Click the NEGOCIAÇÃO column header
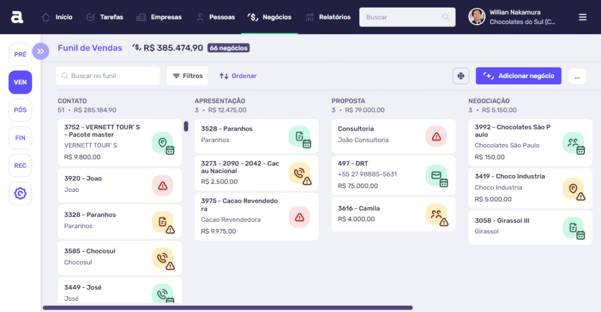Image resolution: width=601 pixels, height=312 pixels. pyautogui.click(x=489, y=101)
